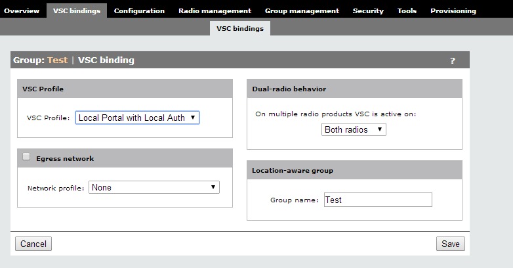Click the Group name input field
Image resolution: width=513 pixels, height=268 pixels.
[379, 200]
